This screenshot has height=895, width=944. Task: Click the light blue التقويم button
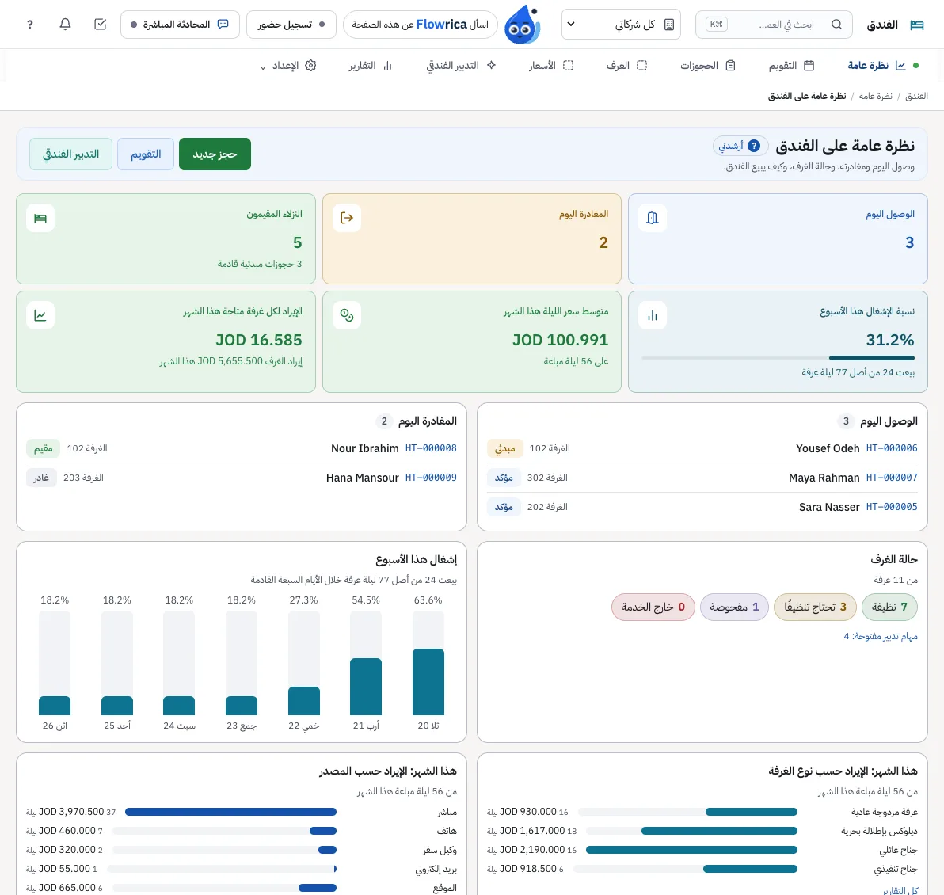pyautogui.click(x=146, y=154)
